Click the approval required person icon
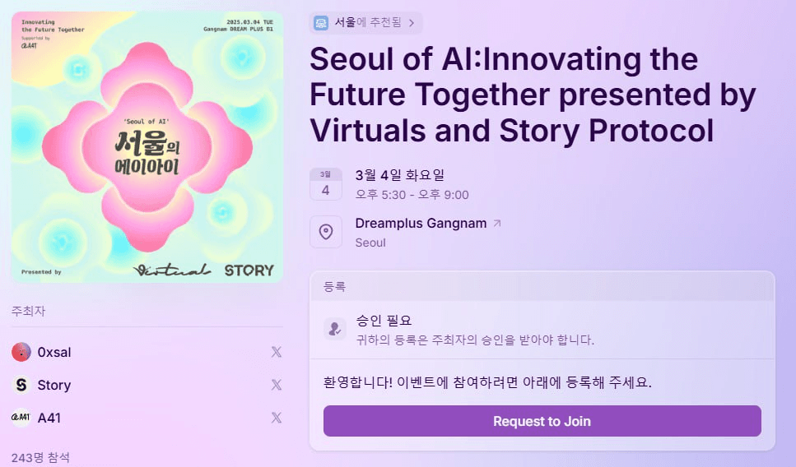This screenshot has height=467, width=796. coord(334,329)
